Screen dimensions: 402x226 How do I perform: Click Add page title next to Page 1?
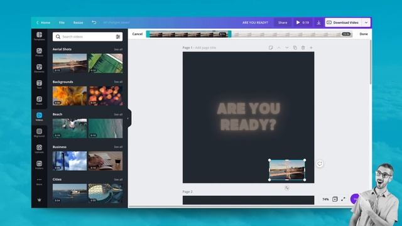[x=205, y=48]
